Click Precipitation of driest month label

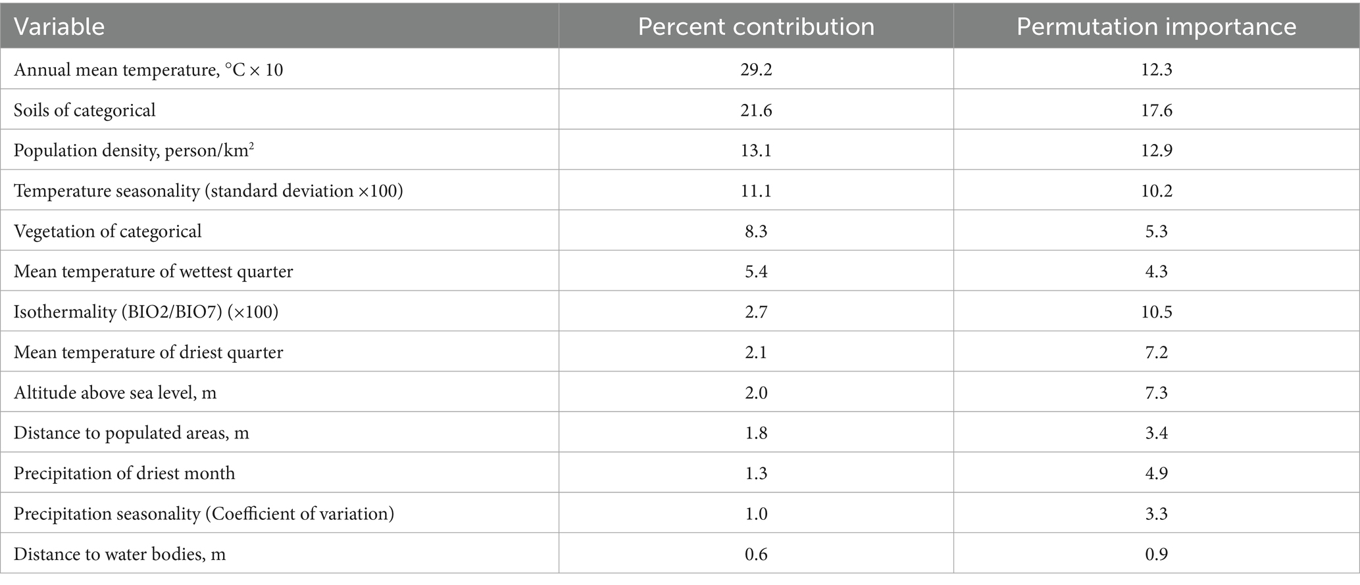click(124, 473)
